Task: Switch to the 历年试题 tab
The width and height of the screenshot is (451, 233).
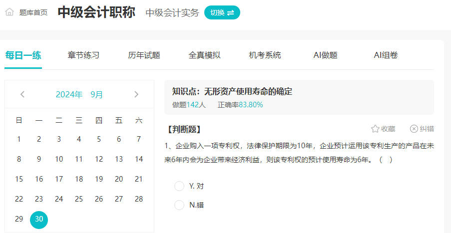Action: point(144,55)
